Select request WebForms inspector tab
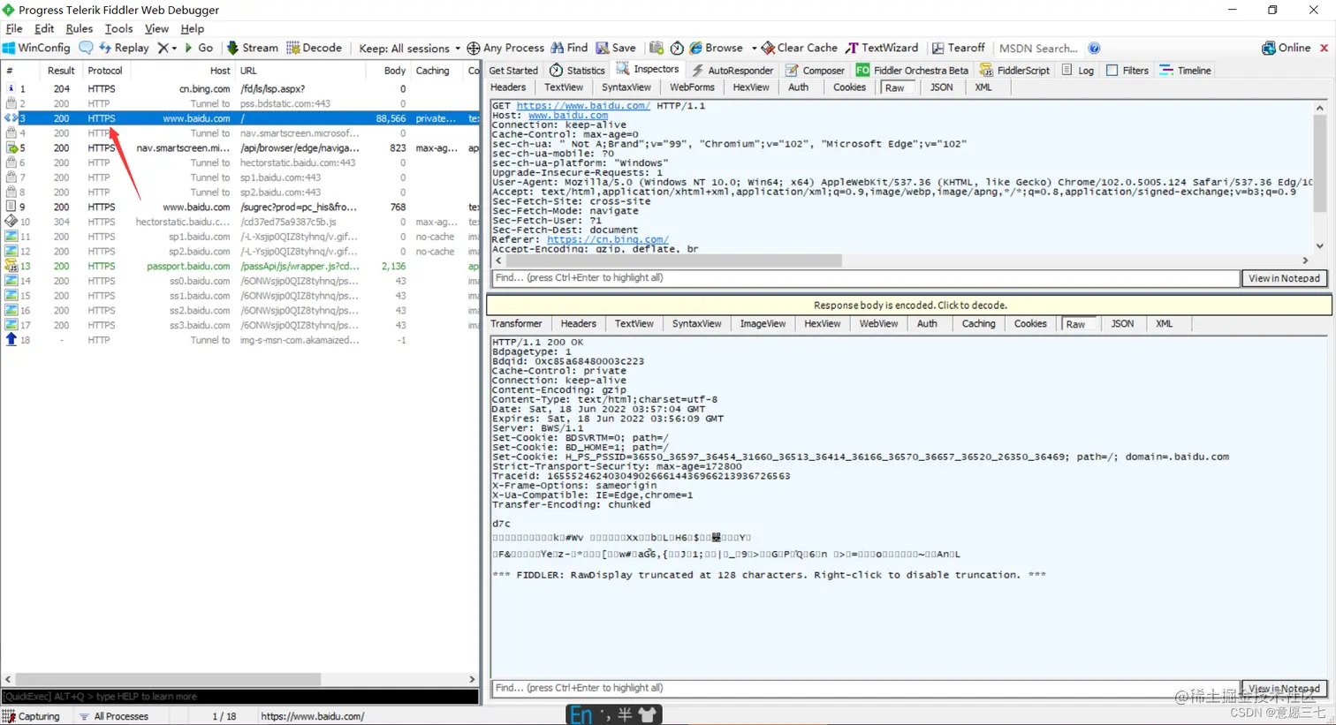The image size is (1336, 725). coord(692,87)
